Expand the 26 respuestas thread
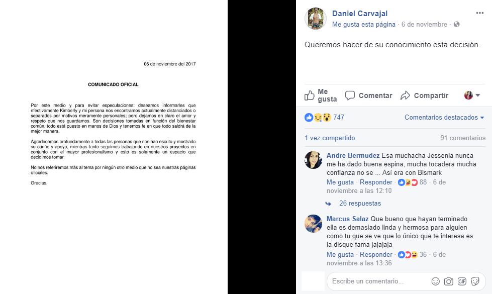492x294 pixels. 360,204
